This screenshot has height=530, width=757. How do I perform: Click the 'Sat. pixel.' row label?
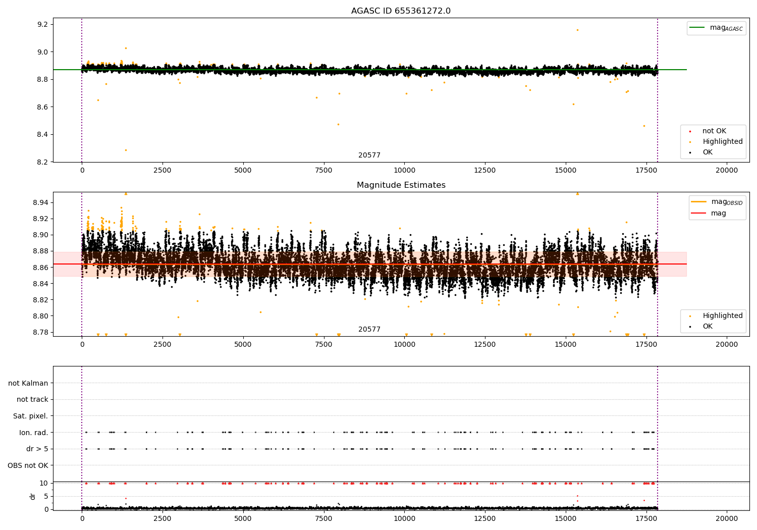pos(31,416)
